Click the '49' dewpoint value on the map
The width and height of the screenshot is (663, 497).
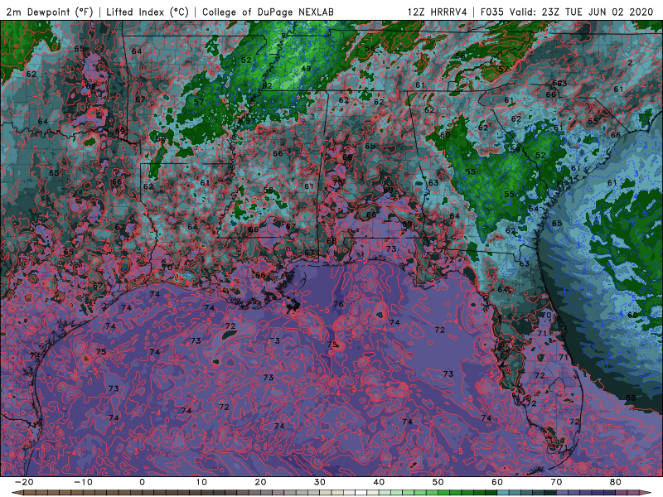[x=306, y=69]
